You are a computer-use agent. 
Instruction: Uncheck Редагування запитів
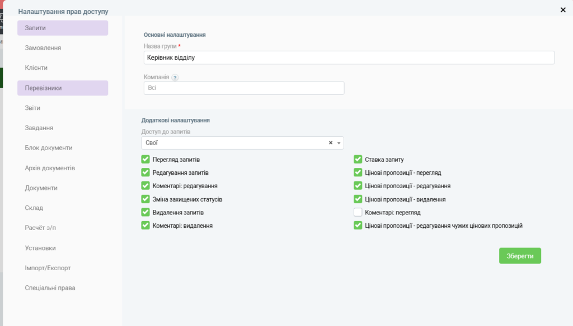(145, 172)
